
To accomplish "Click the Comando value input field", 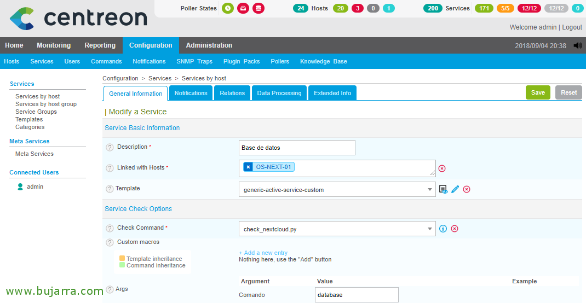I will tap(357, 295).
